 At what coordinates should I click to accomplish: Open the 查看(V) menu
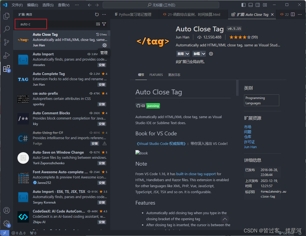pyautogui.click(x=64, y=5)
